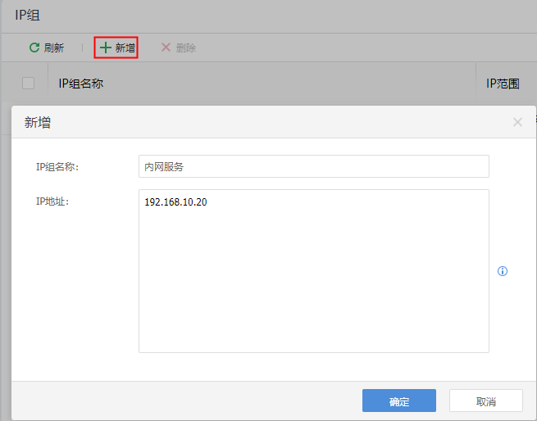Image resolution: width=537 pixels, height=421 pixels.
Task: Focus the IP组名称 field containing 内网服务
Action: pyautogui.click(x=313, y=166)
